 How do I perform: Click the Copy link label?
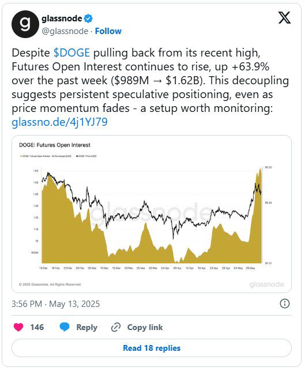tap(145, 327)
